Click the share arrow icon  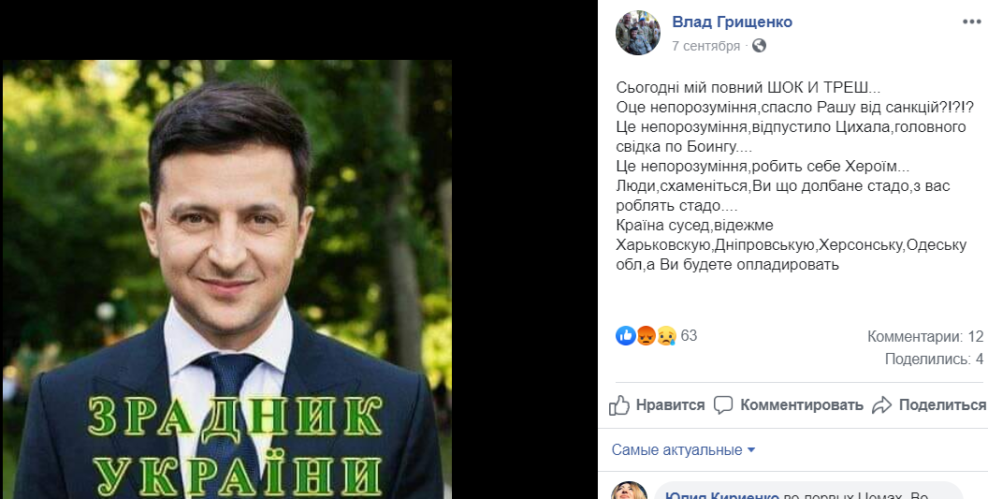(x=882, y=405)
